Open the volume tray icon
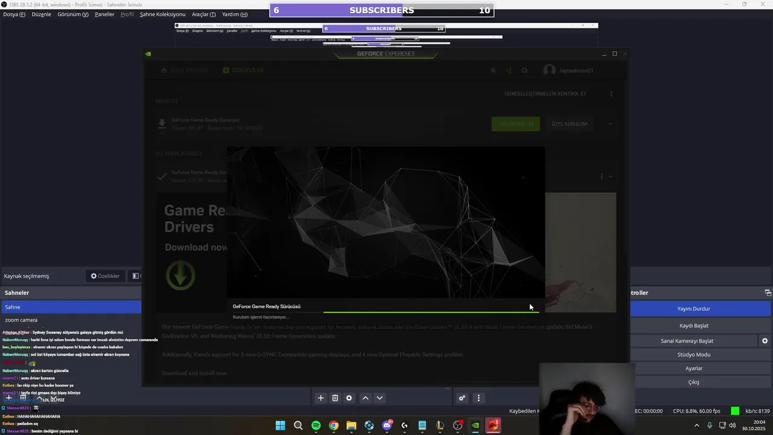 [733, 425]
